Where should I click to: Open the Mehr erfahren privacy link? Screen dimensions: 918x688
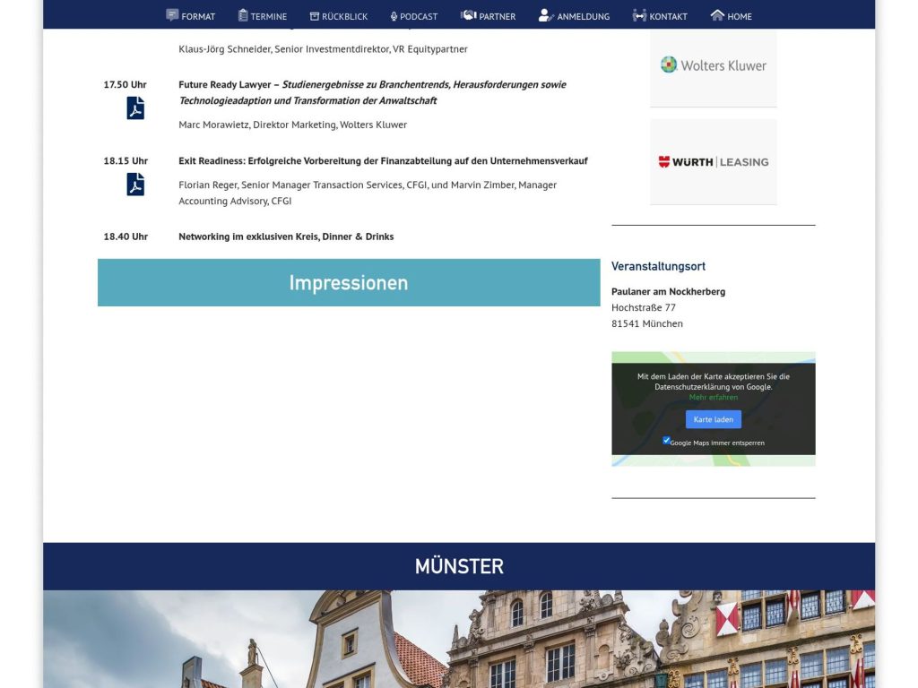pyautogui.click(x=713, y=396)
